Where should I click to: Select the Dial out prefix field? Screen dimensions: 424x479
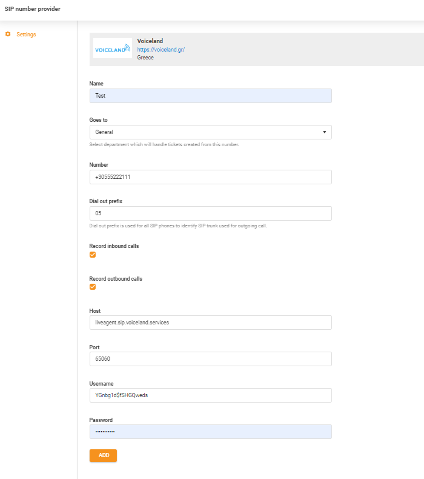(x=210, y=213)
